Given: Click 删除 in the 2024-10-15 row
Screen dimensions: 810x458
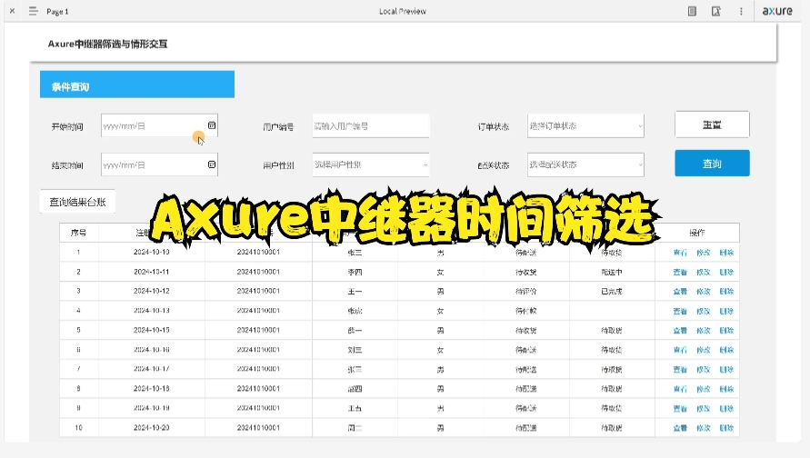Looking at the screenshot, I should point(727,331).
